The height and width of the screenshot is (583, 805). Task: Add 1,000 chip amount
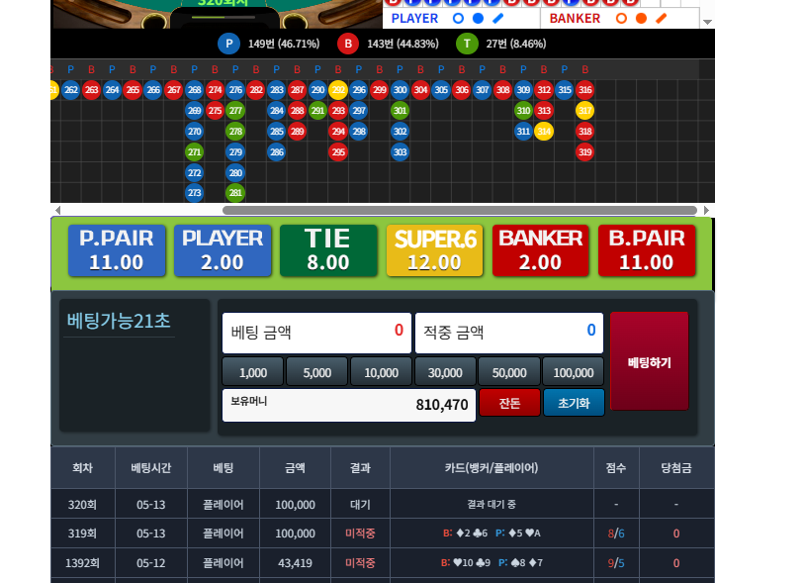click(x=252, y=372)
